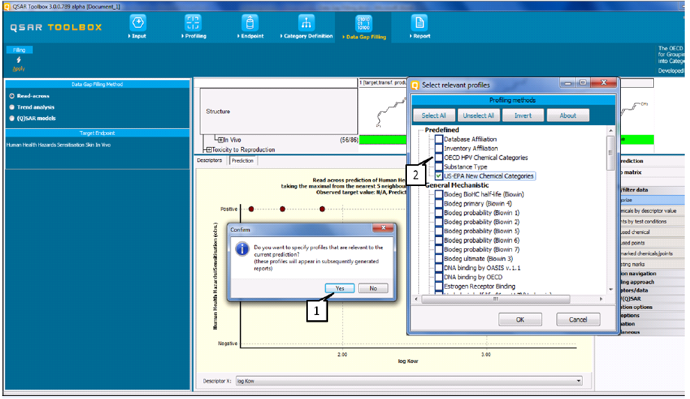Screen dimensions: 690x399
Task: Click the info icon in Confirm dialog
Action: [x=242, y=249]
